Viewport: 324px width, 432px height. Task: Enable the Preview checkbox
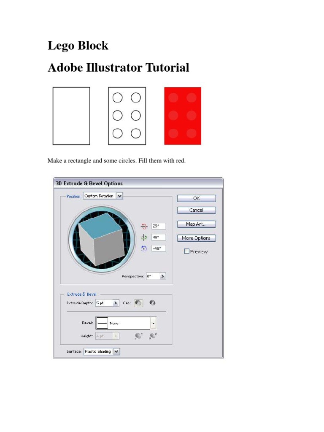click(186, 251)
